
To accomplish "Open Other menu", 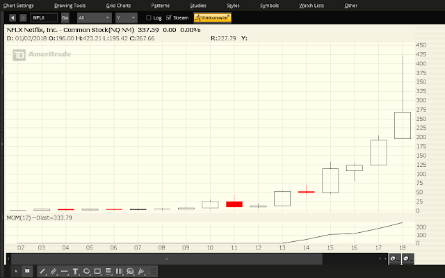I will point(350,6).
